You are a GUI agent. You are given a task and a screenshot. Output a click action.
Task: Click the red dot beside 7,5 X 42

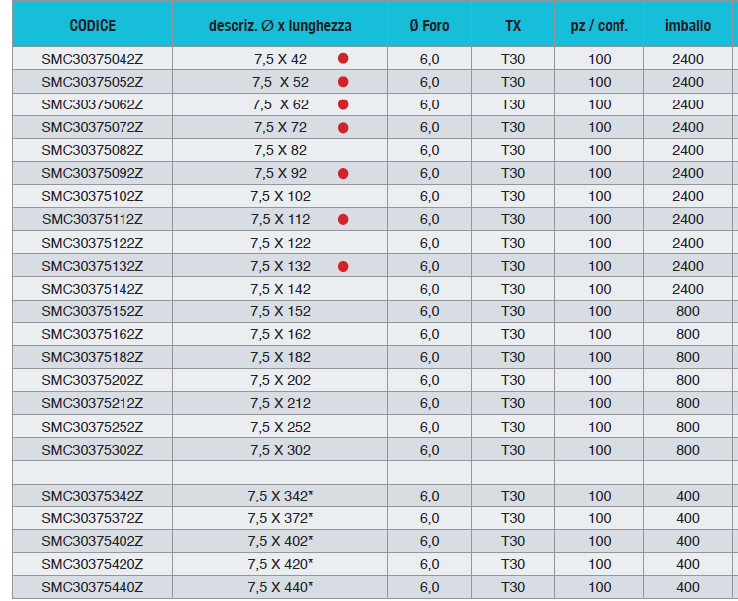[x=343, y=59]
